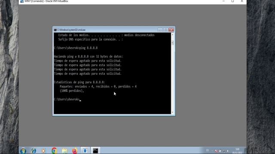Maximize the cmd.exe window
Screen dimensions: 275x154
[x=165, y=30]
